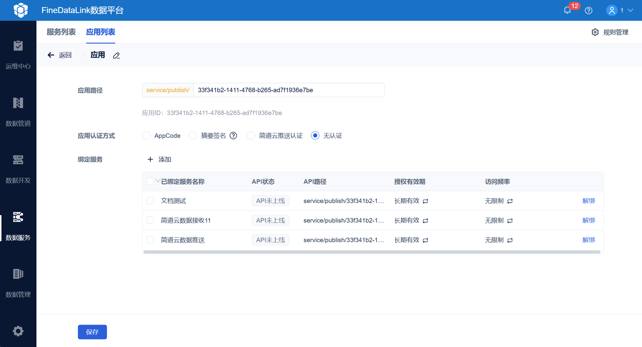Screen dimensions: 642x347
Task: Click API未上线 status of 文档测试
Action: click(x=270, y=201)
